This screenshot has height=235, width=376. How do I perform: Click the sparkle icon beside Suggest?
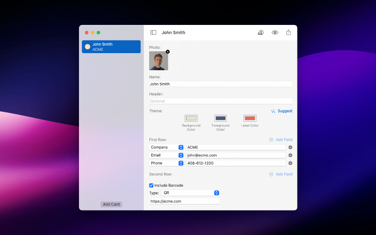pyautogui.click(x=273, y=111)
